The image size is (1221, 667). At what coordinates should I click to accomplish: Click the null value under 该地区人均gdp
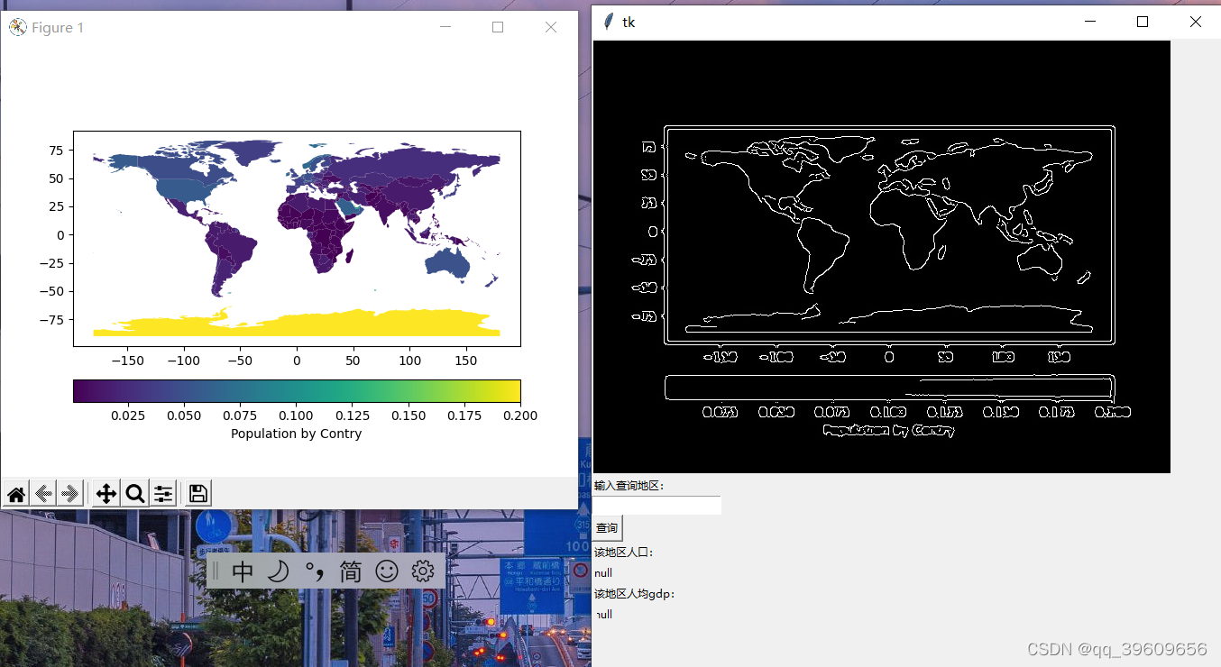click(x=603, y=615)
